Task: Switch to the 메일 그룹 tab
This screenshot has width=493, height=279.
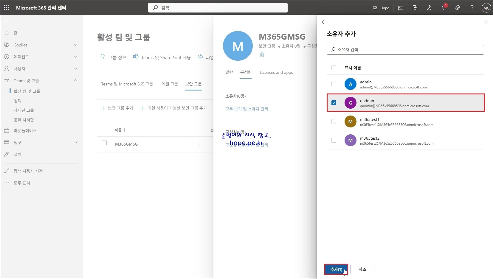Action: (170, 84)
